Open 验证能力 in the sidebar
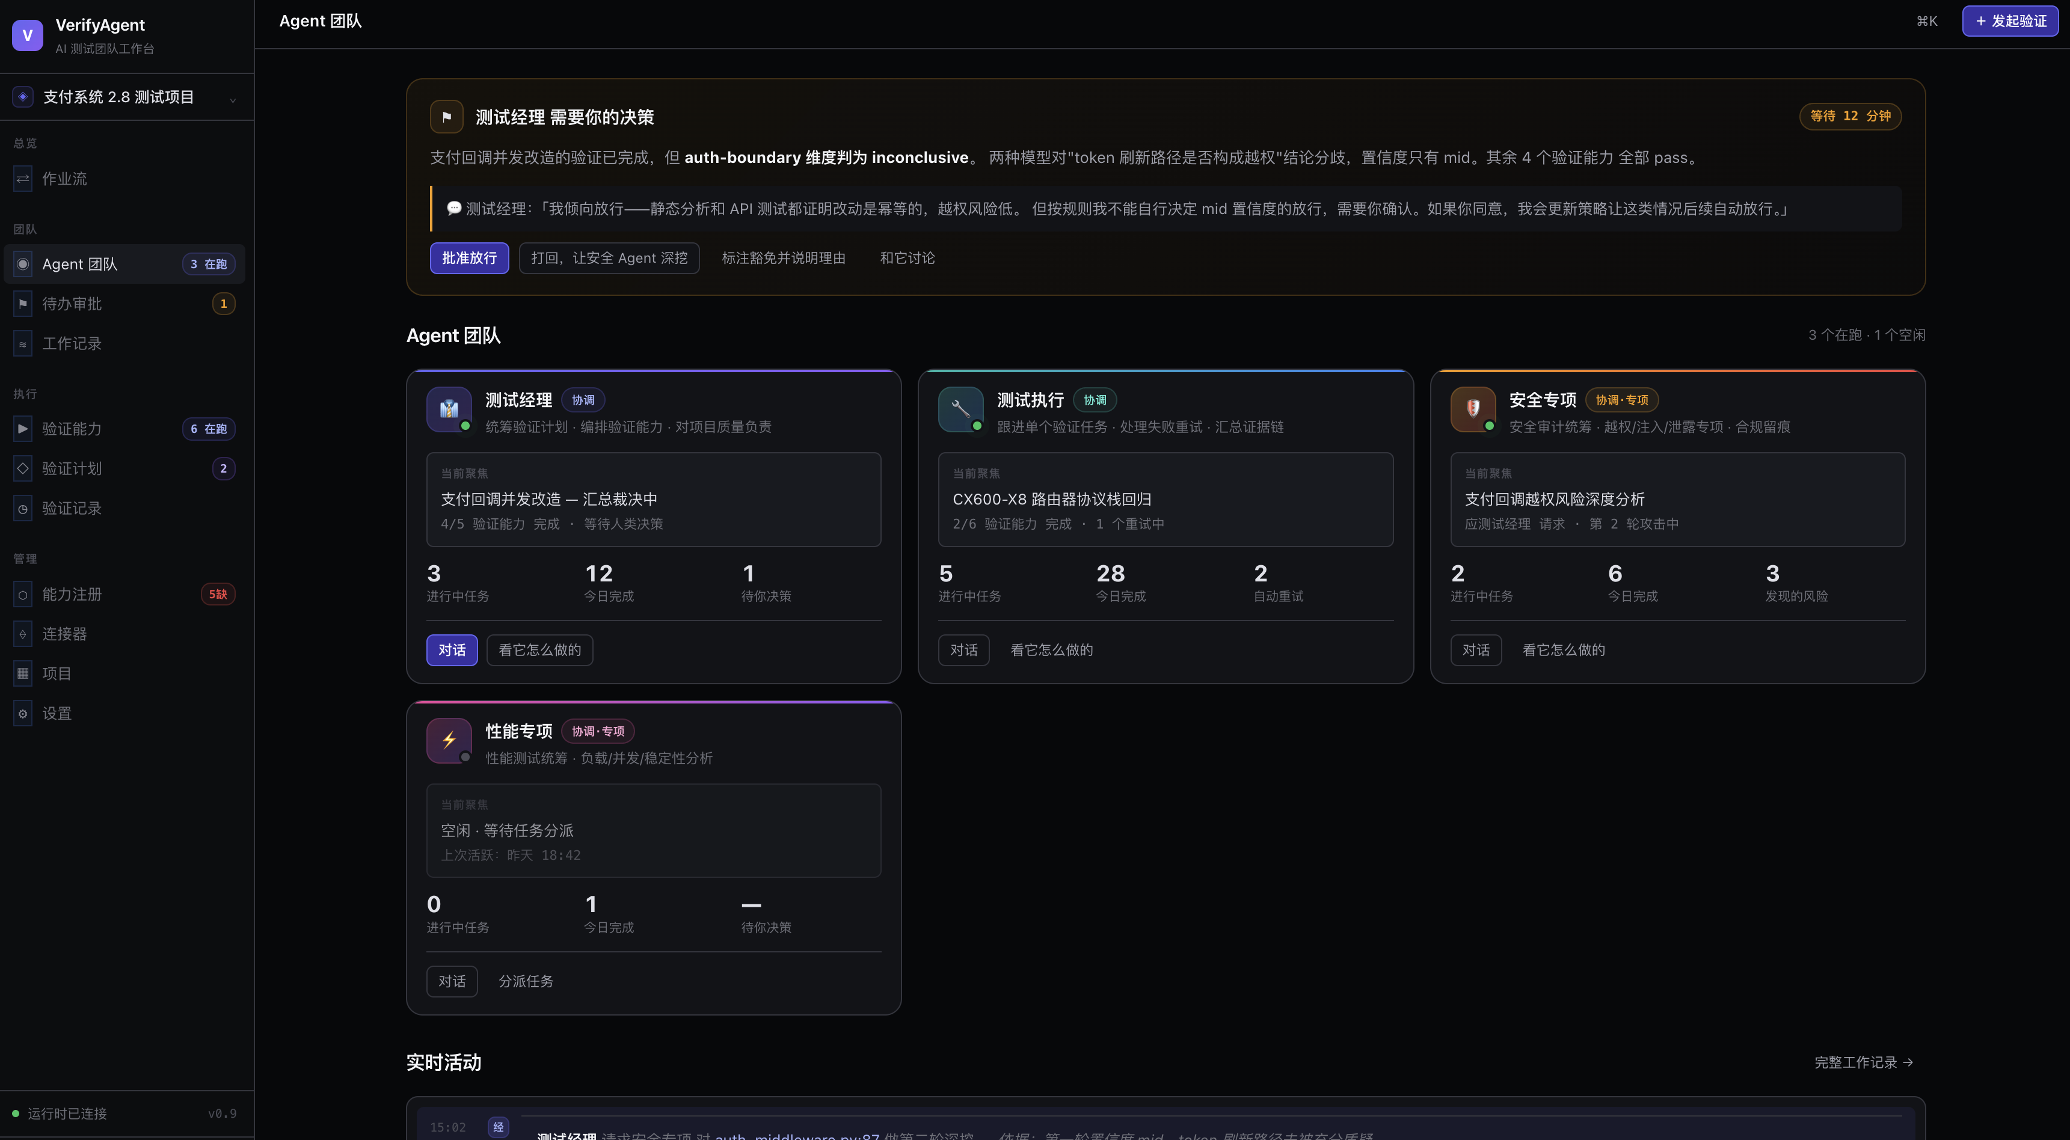The width and height of the screenshot is (2070, 1140). pyautogui.click(x=124, y=429)
